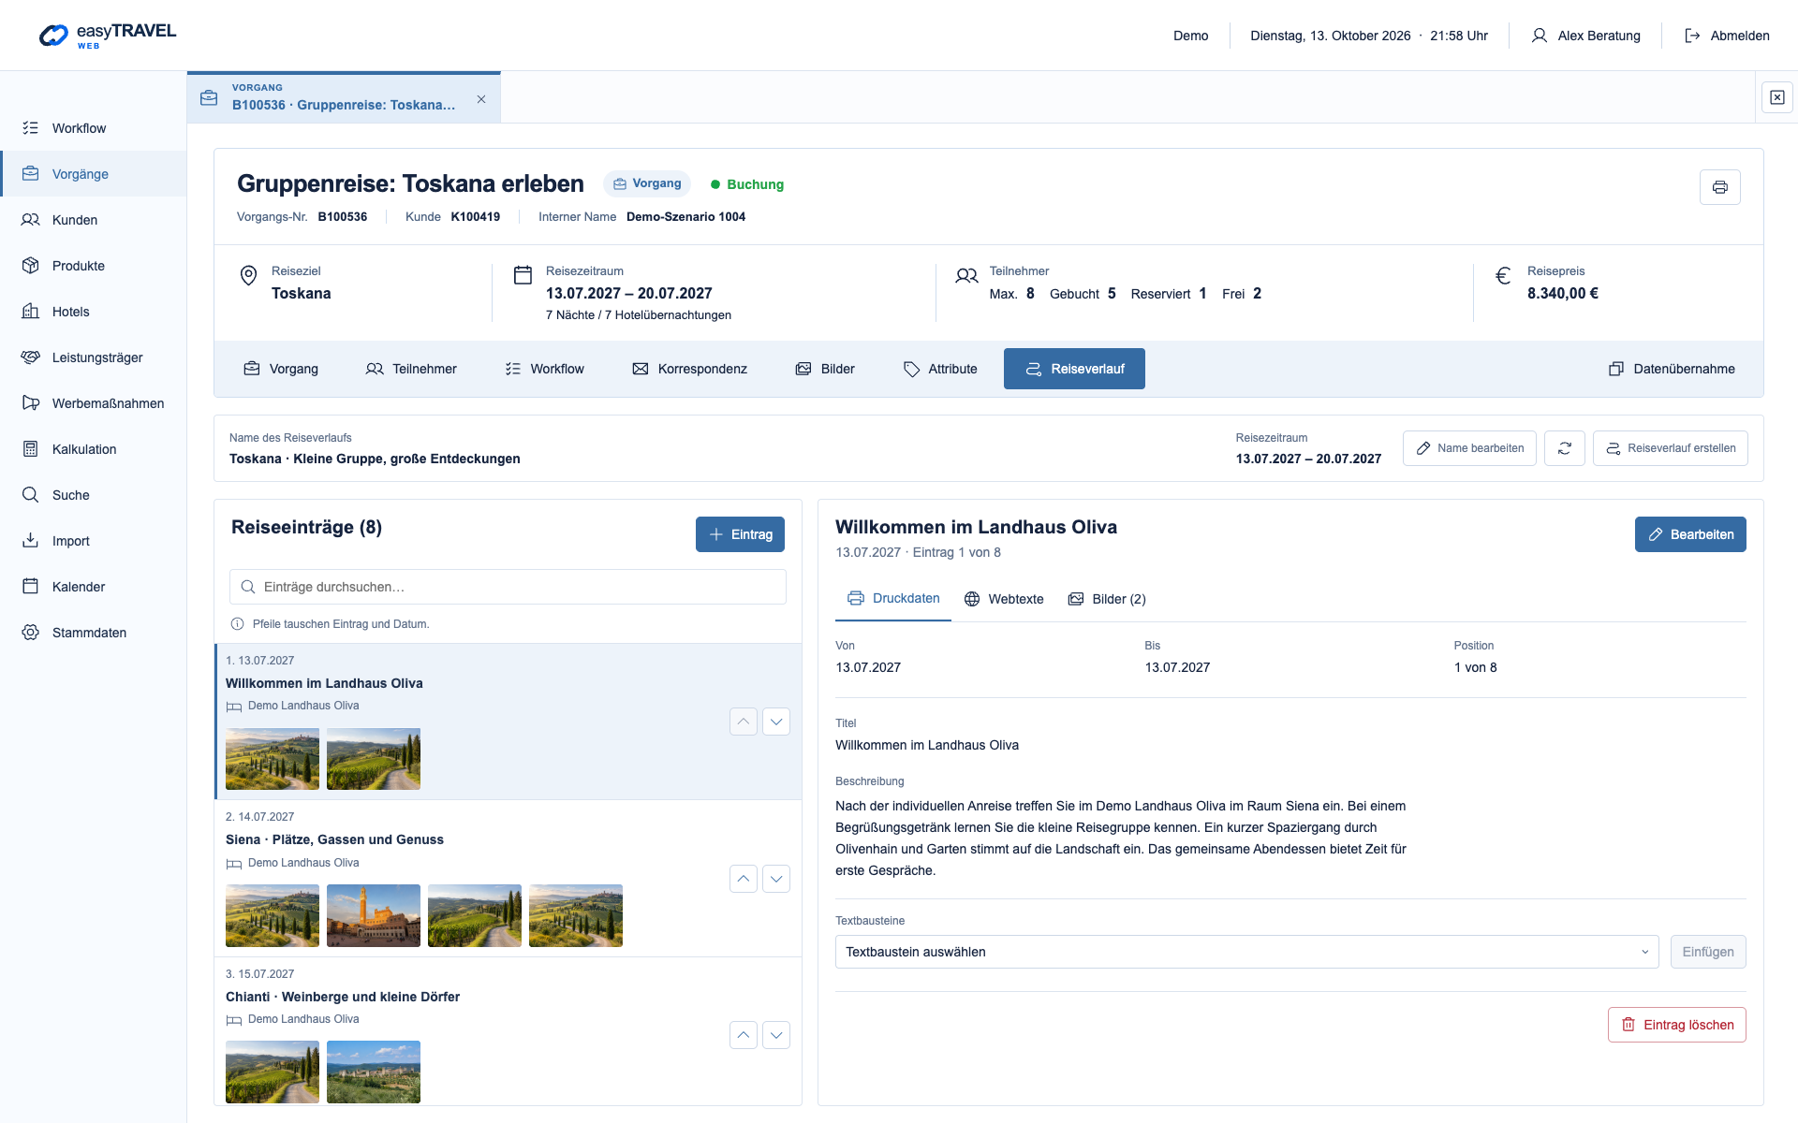Open Leistungsträger section
The width and height of the screenshot is (1798, 1123).
coord(94,357)
